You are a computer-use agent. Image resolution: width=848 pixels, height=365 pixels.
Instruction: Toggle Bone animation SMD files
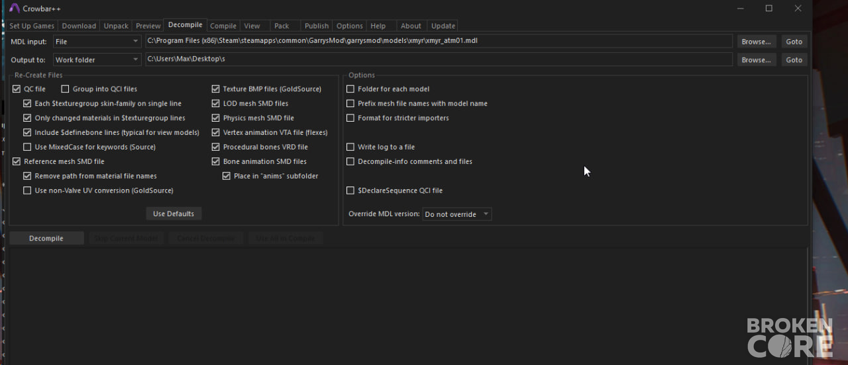tap(216, 161)
